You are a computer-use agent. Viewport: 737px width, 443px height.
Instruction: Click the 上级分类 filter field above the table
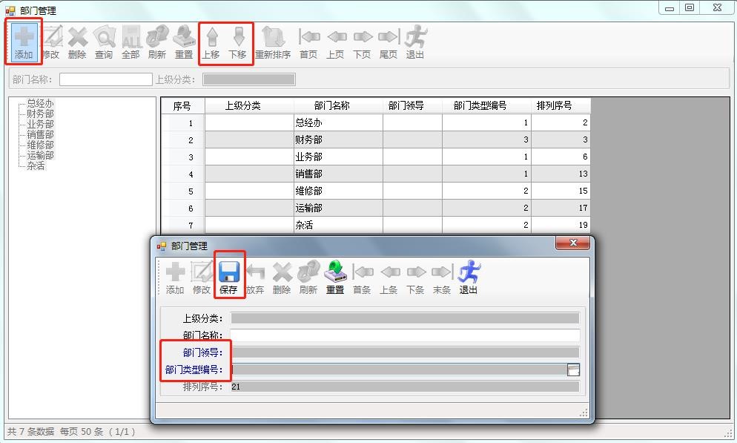coord(249,79)
